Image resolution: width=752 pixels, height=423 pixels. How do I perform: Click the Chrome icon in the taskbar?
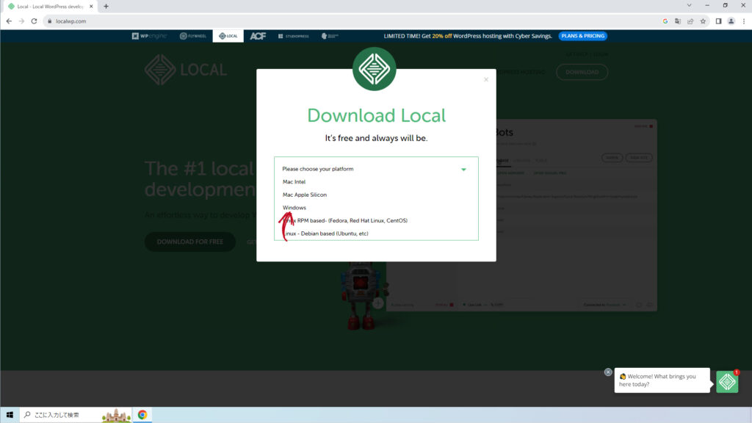point(142,415)
